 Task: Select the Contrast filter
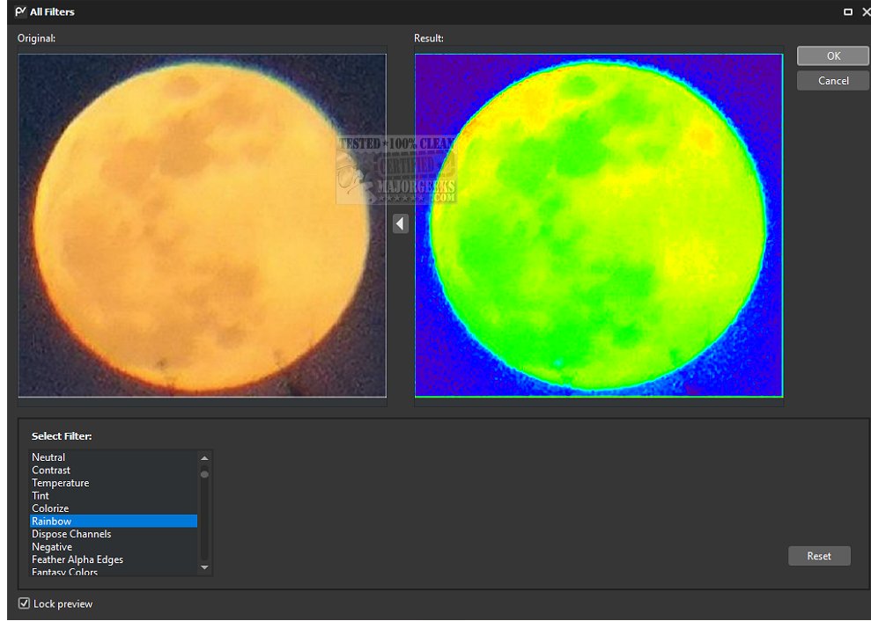(51, 471)
